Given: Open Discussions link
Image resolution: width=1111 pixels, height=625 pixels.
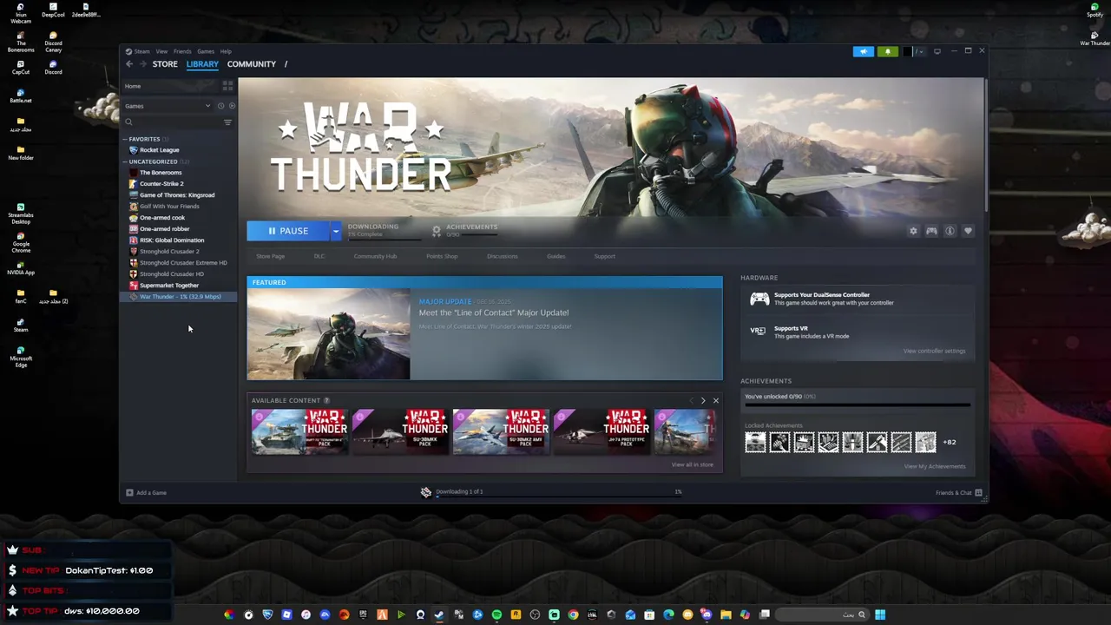Looking at the screenshot, I should tap(503, 257).
